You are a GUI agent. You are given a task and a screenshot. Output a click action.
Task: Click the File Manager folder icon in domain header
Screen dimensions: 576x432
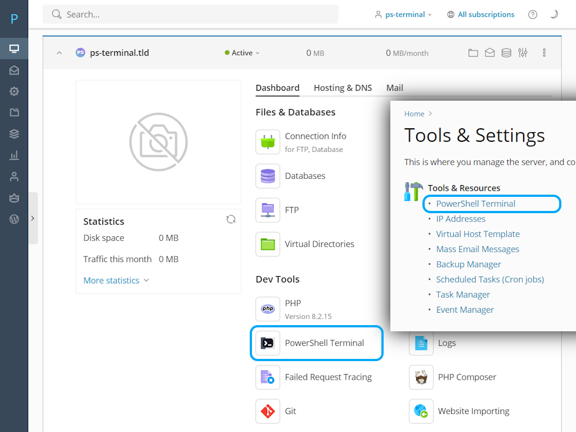coord(473,53)
